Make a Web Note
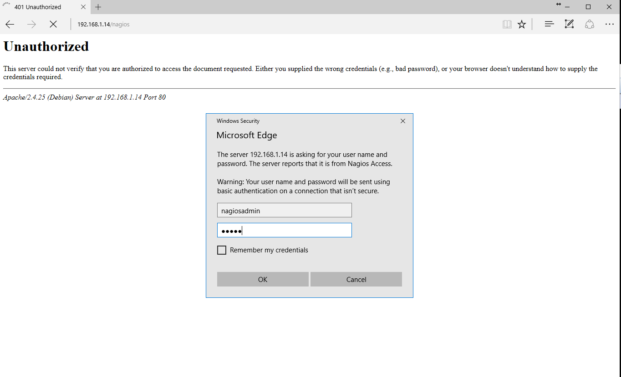 [x=569, y=25]
